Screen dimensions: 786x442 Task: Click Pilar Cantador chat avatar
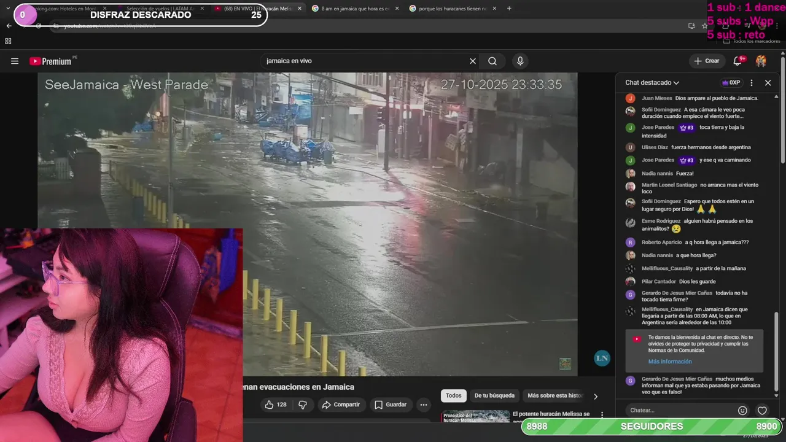pos(630,282)
